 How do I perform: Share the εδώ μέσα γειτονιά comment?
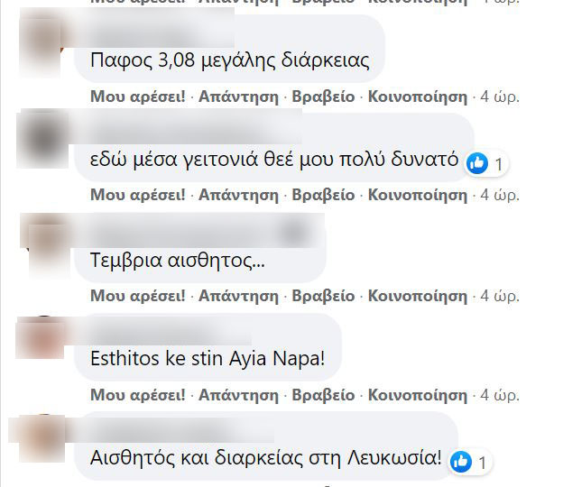pos(418,195)
